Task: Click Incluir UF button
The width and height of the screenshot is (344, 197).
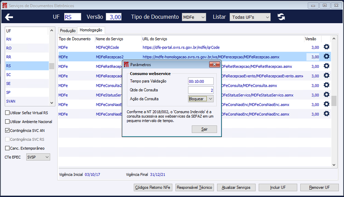Action: 278,188
